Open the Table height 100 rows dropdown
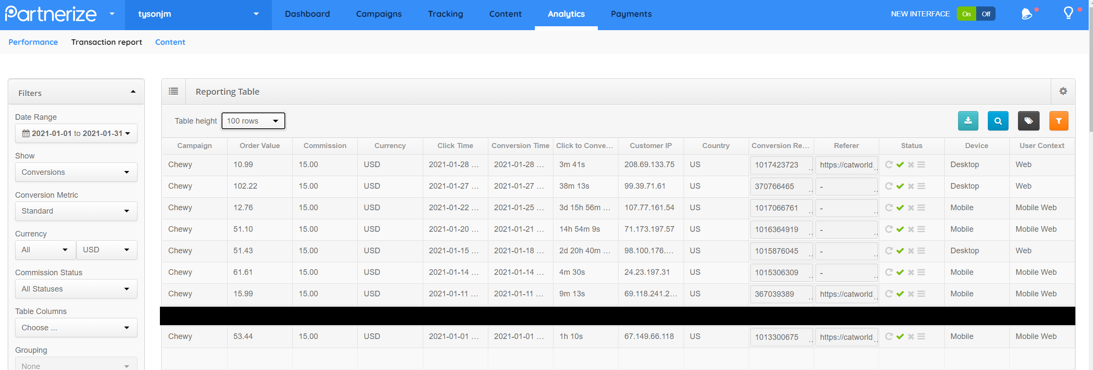Screen dimensions: 1093x370 [x=253, y=121]
